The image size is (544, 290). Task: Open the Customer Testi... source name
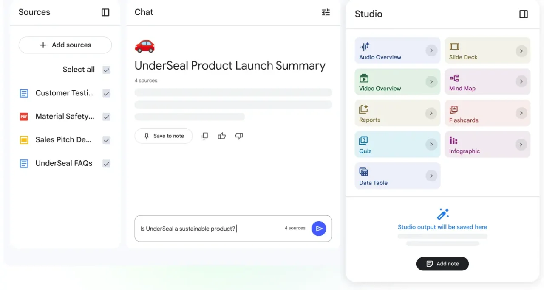[65, 93]
